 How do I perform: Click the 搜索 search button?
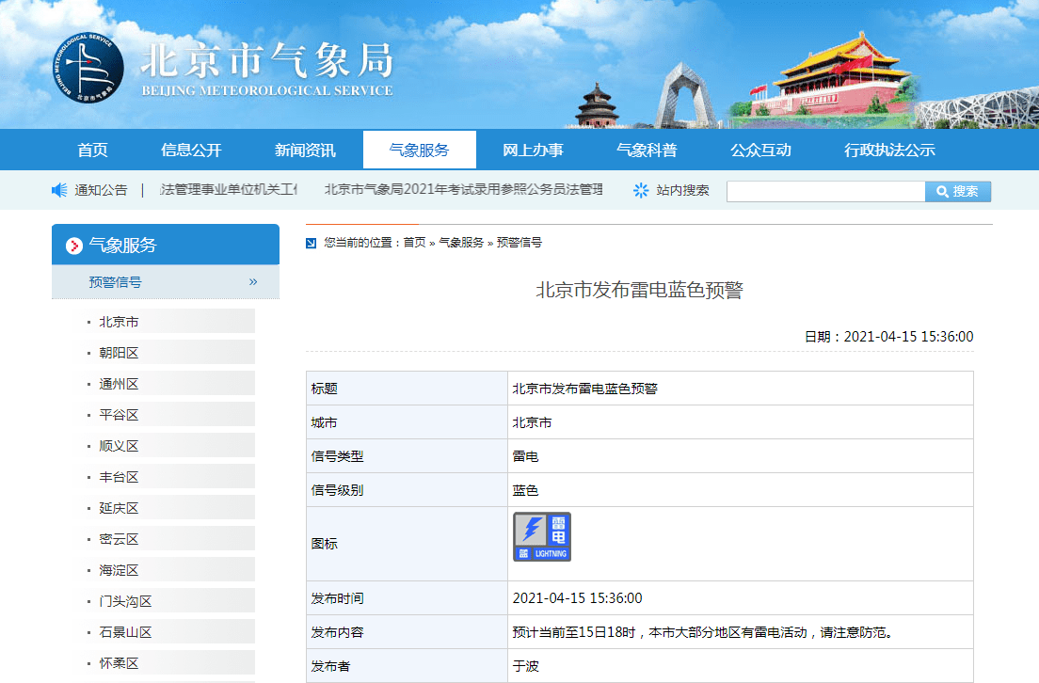[x=957, y=192]
